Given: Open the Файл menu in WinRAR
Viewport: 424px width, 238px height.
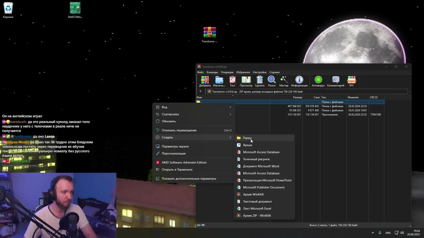Looking at the screenshot, I should (200, 72).
